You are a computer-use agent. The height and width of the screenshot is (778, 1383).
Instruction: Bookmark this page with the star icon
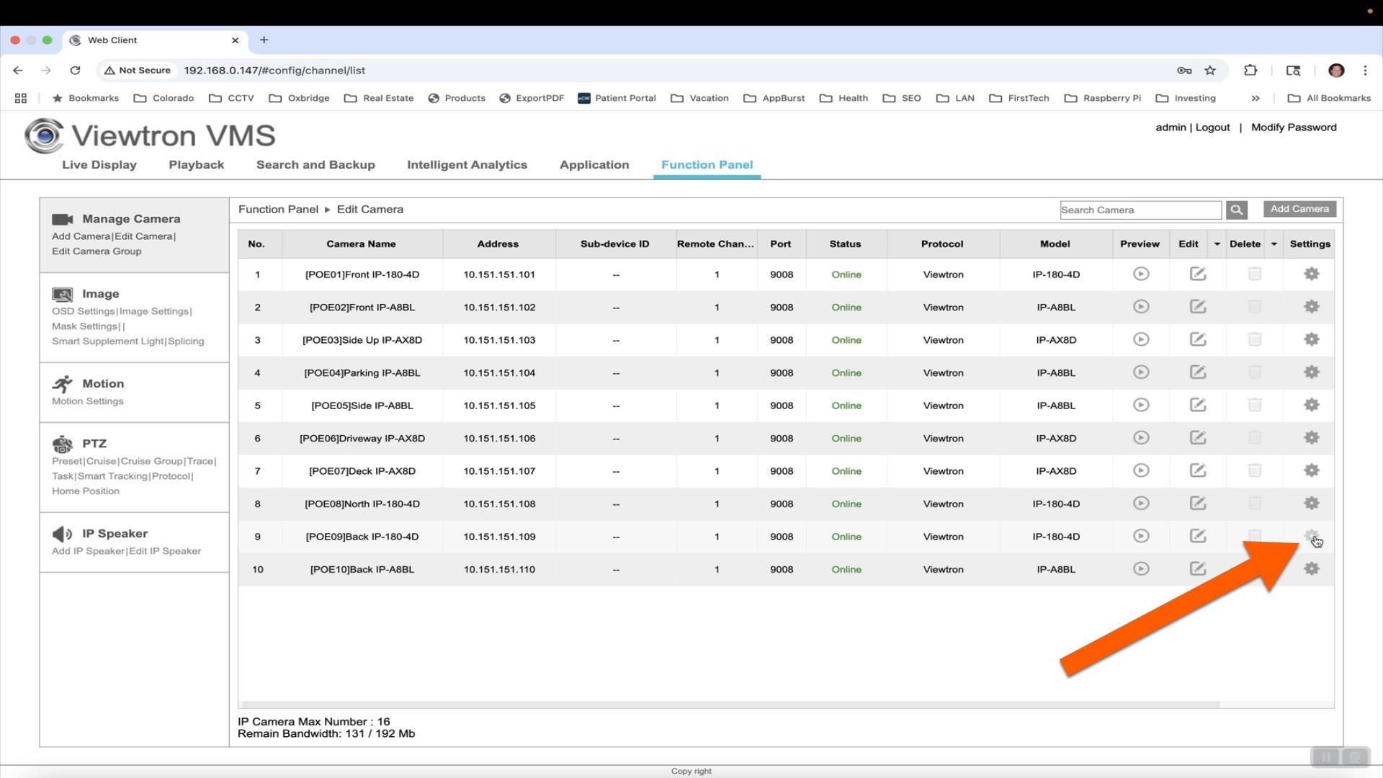(x=1210, y=70)
